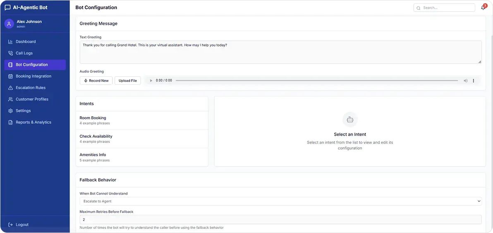Focus the top Search field
The height and width of the screenshot is (233, 493).
[x=444, y=8]
